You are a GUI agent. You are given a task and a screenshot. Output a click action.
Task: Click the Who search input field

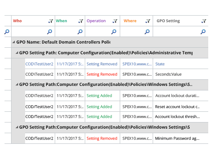[33, 32]
